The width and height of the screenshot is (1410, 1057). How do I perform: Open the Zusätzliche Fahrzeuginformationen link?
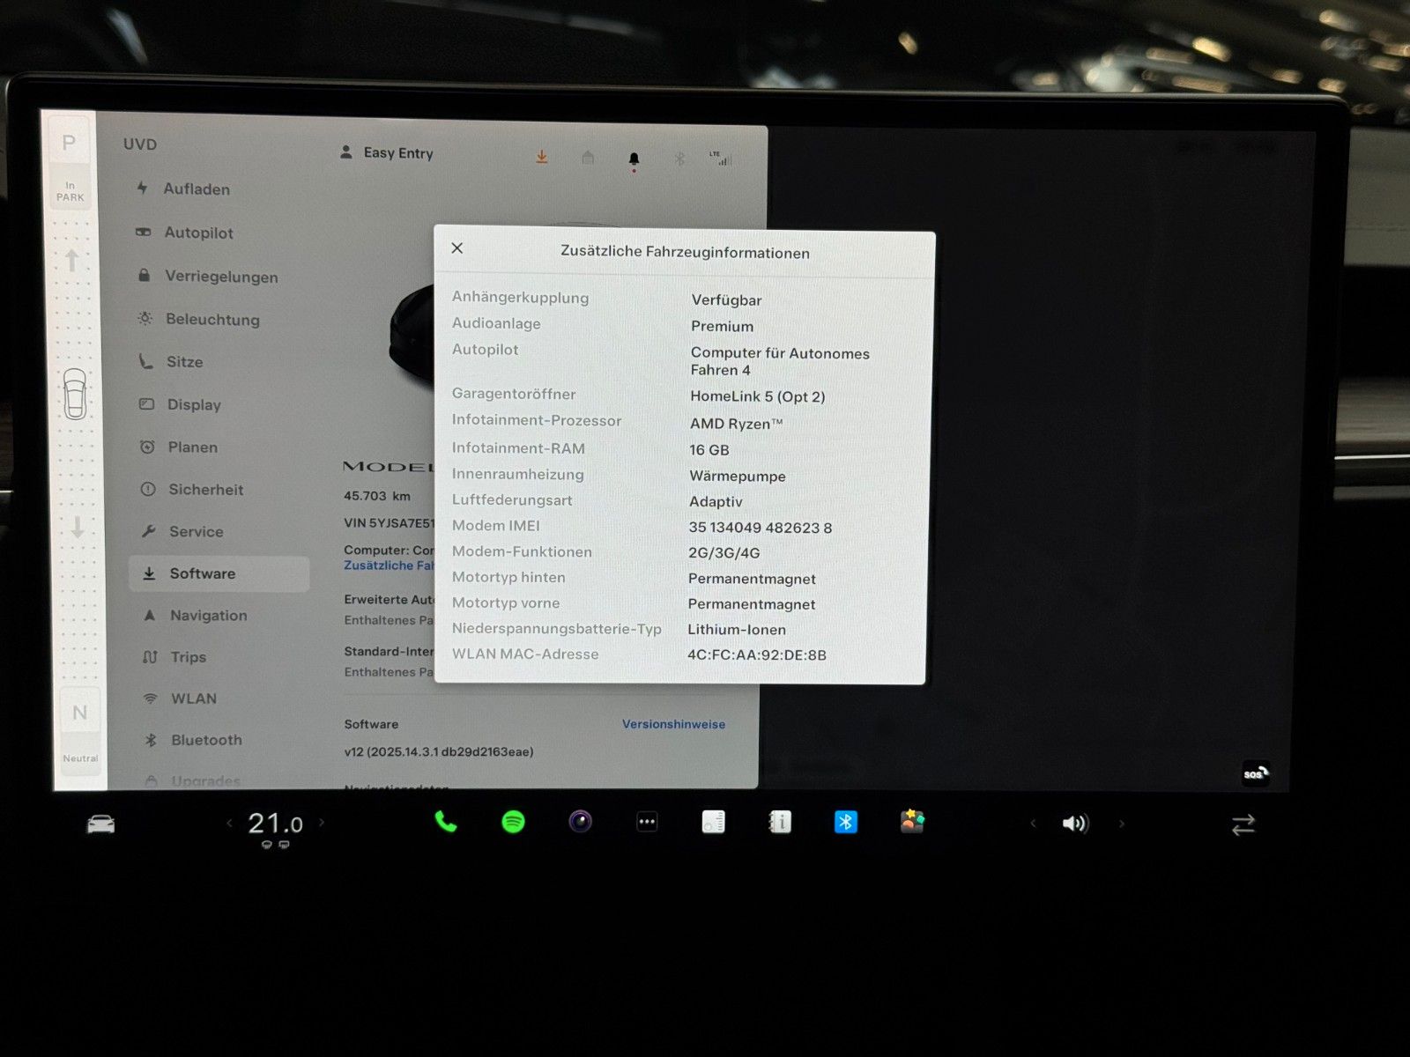tap(389, 565)
